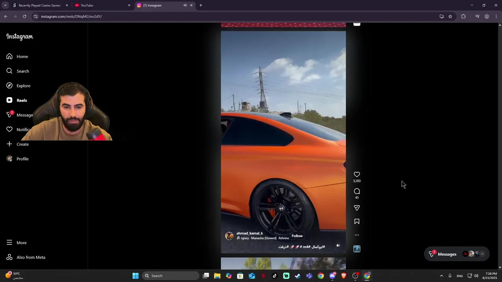
Task: Open the Chrome profile icon
Action: (x=487, y=16)
